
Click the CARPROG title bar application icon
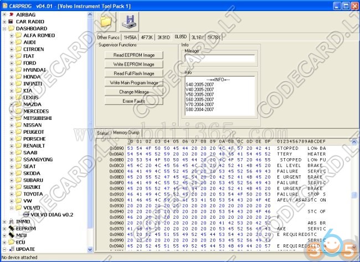(4, 6)
